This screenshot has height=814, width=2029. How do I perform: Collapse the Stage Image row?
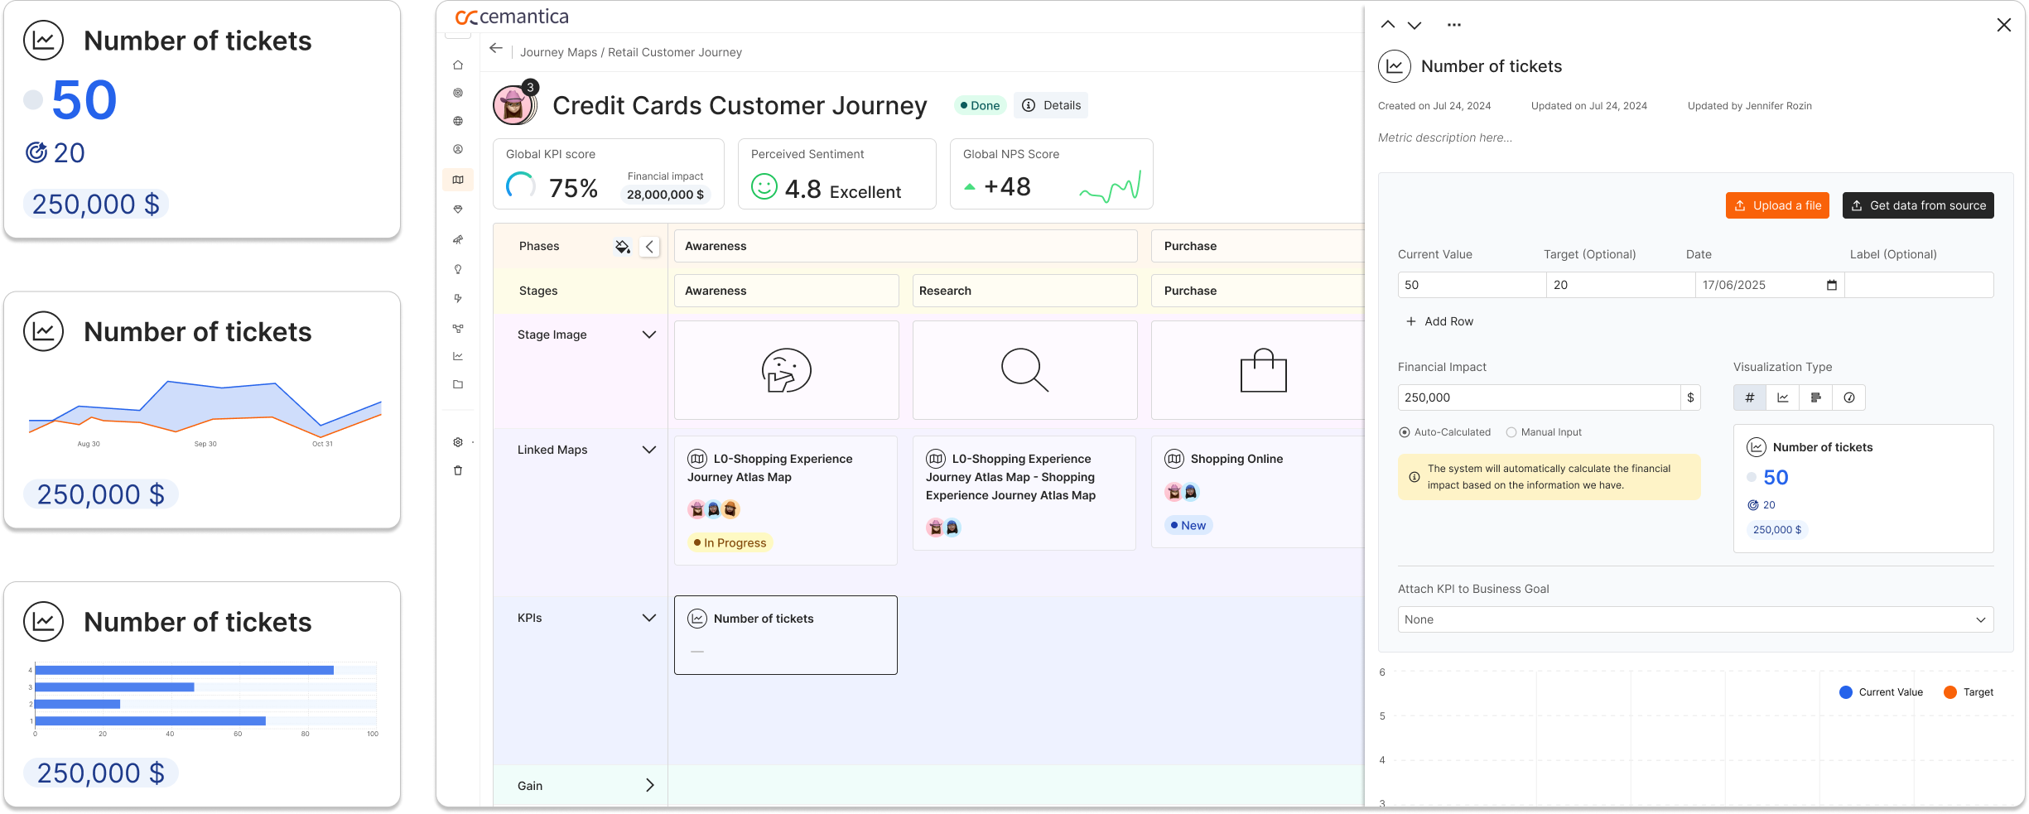(649, 335)
